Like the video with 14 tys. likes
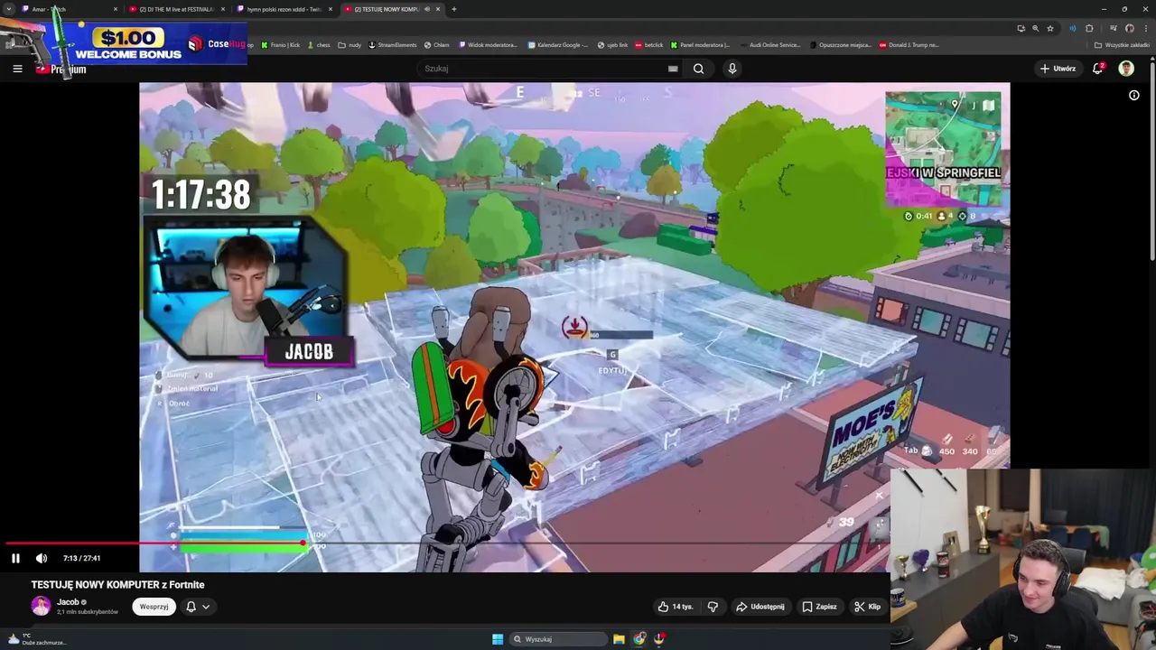Viewport: 1156px width, 650px height. pyautogui.click(x=676, y=607)
